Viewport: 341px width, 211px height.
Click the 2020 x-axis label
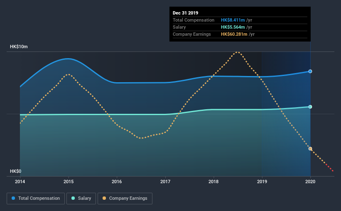click(x=310, y=182)
